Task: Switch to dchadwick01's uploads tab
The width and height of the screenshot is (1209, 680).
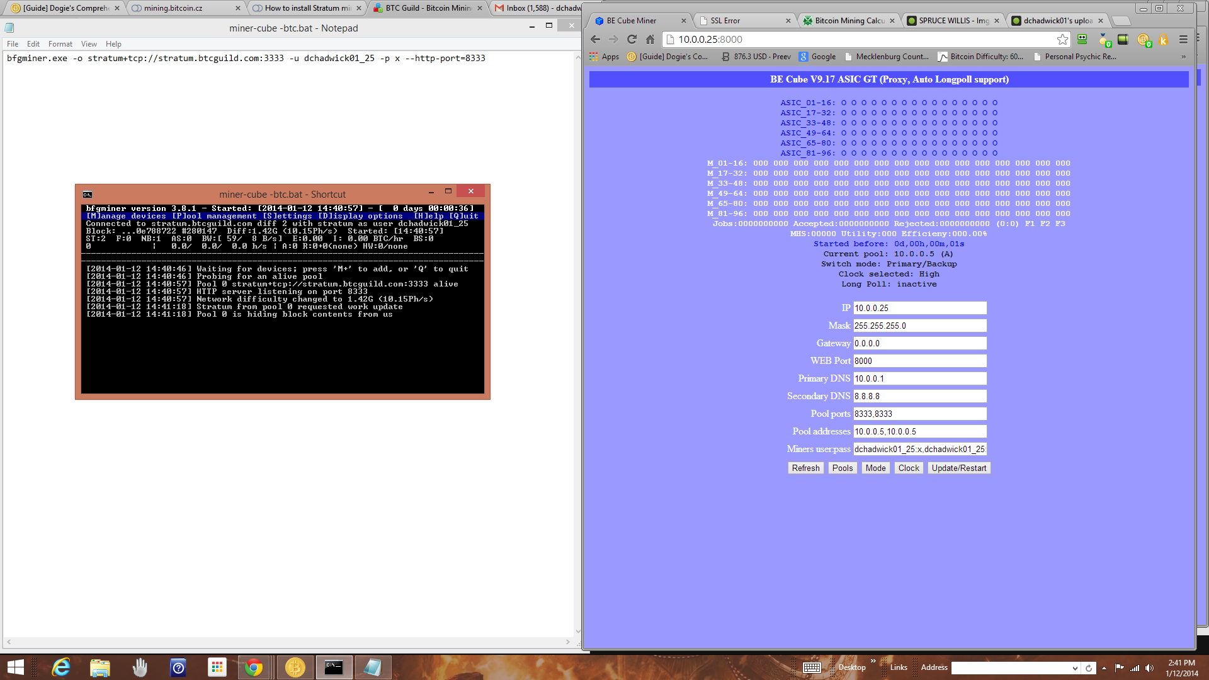Action: click(x=1058, y=21)
